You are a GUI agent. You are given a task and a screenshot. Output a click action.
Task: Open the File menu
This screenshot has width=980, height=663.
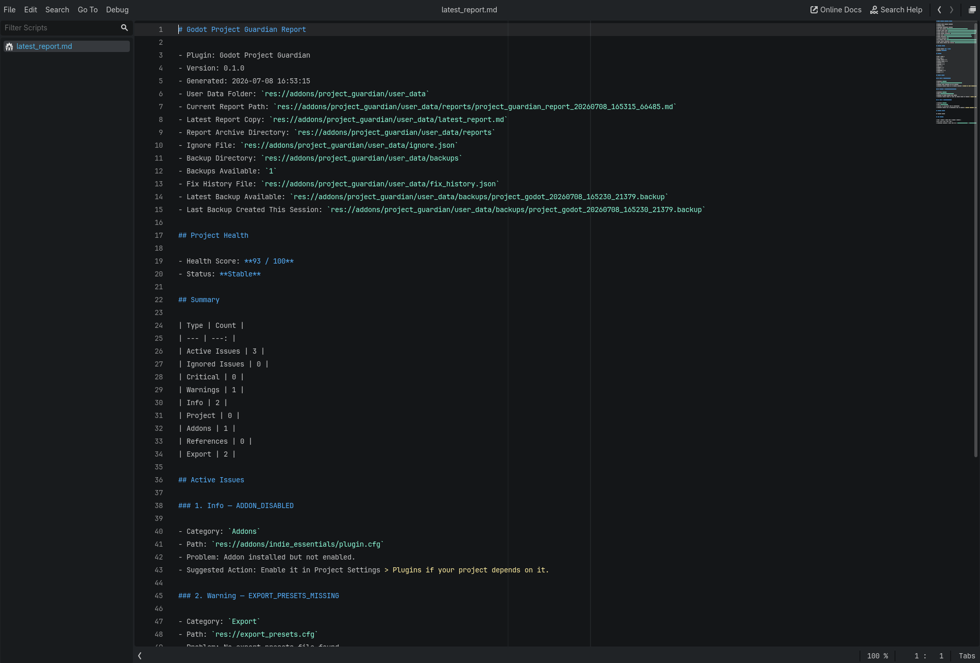click(x=9, y=10)
